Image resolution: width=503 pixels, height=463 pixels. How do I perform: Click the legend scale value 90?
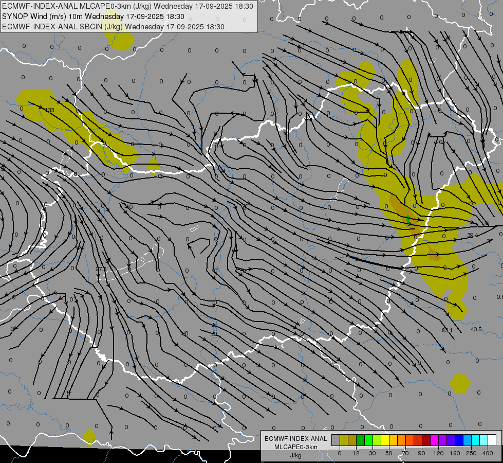[x=421, y=453]
